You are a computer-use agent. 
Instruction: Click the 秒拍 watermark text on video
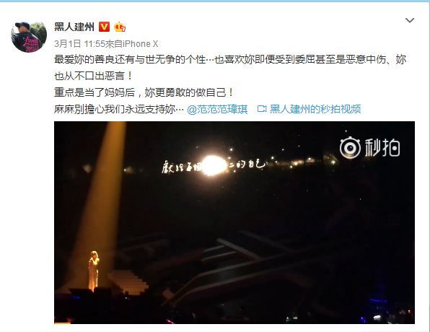point(382,148)
